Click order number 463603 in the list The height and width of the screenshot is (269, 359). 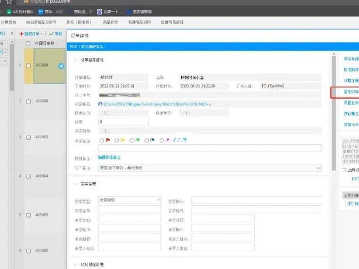pos(42,215)
